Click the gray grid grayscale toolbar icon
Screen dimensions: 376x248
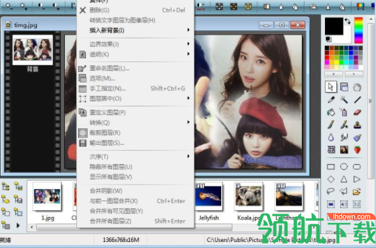coord(219,7)
